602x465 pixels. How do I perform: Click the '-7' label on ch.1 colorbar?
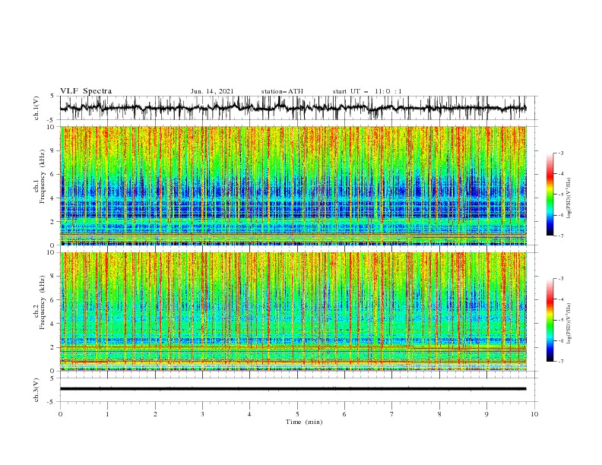(x=561, y=236)
